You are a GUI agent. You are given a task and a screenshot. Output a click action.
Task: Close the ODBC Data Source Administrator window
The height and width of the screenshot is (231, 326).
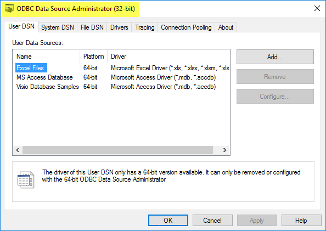pyautogui.click(x=317, y=8)
